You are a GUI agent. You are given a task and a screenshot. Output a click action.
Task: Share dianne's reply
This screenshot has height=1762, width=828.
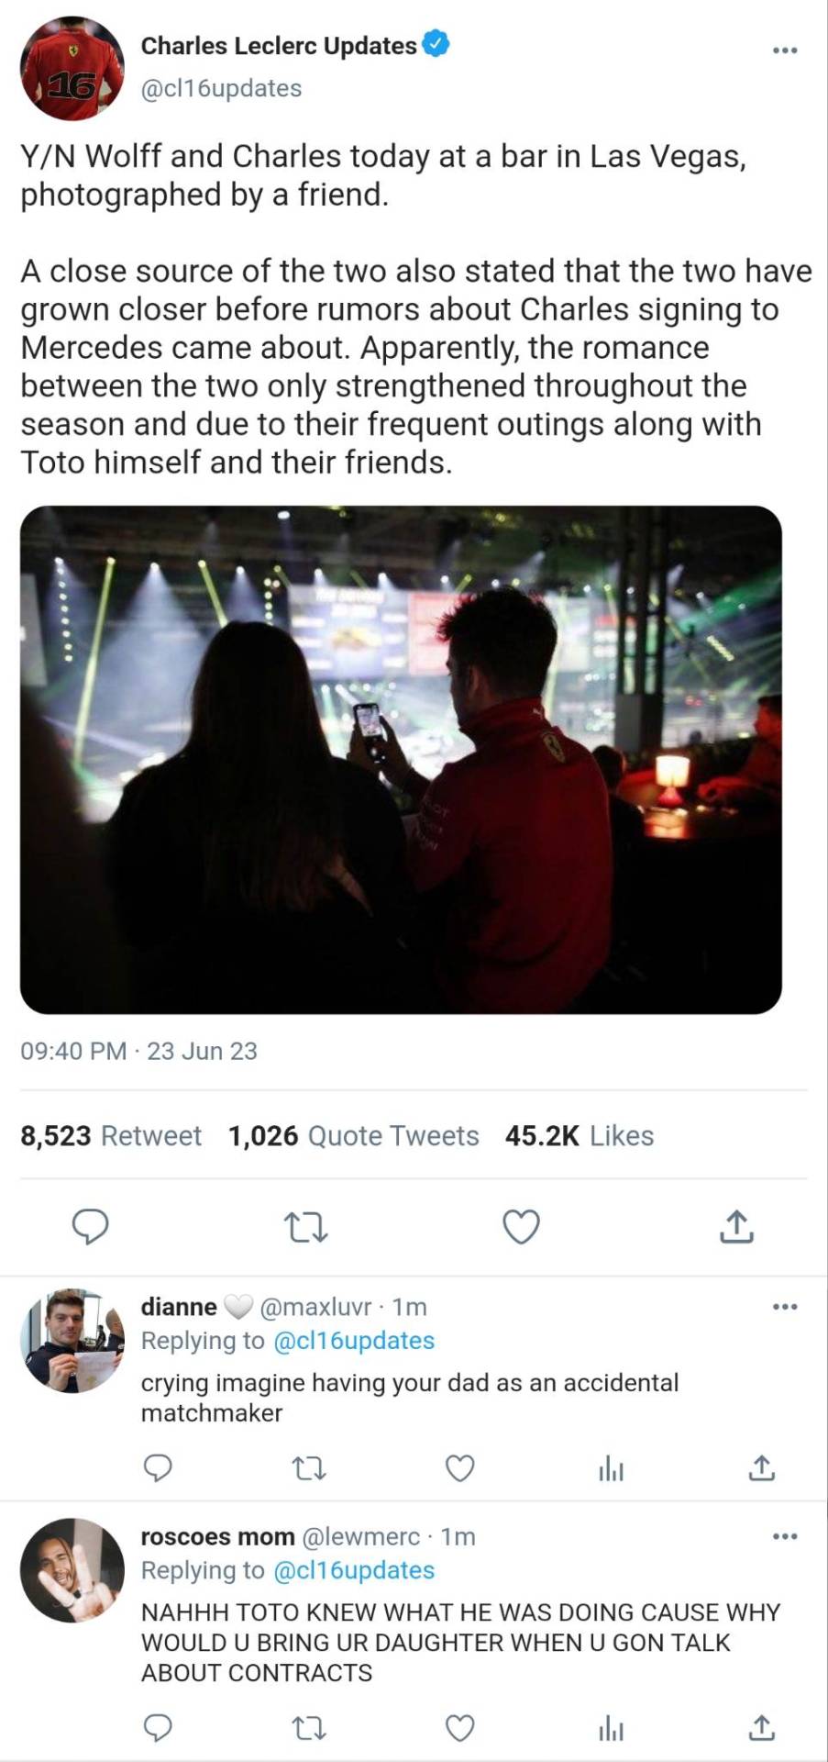pos(761,1468)
